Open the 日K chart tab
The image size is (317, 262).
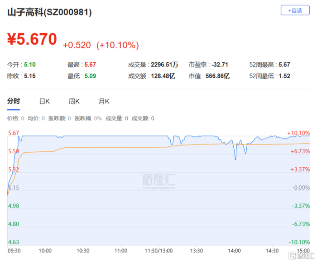(44, 101)
